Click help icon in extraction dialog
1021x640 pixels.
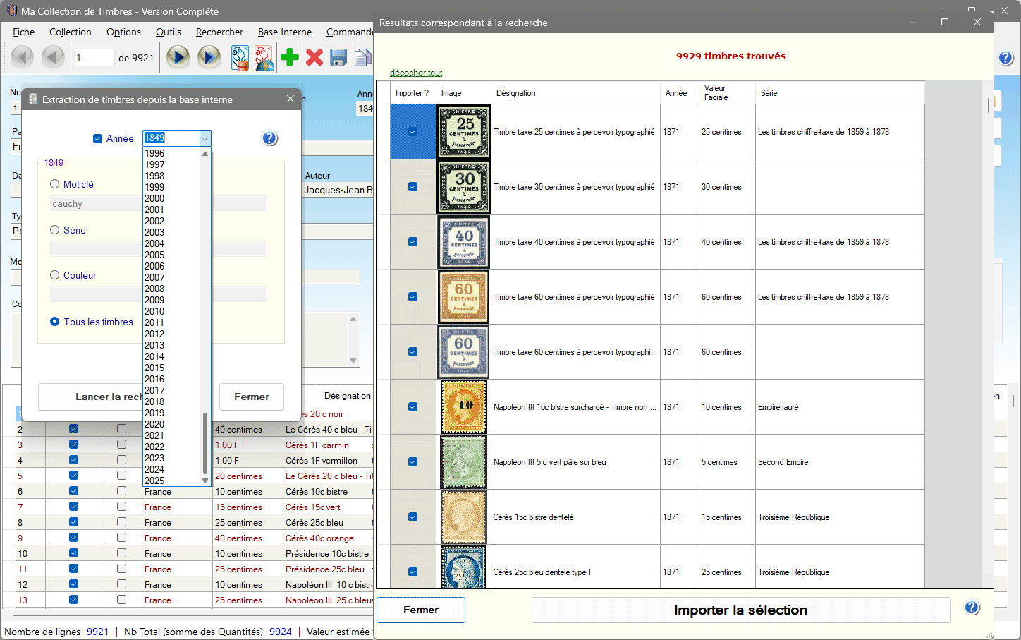(269, 138)
